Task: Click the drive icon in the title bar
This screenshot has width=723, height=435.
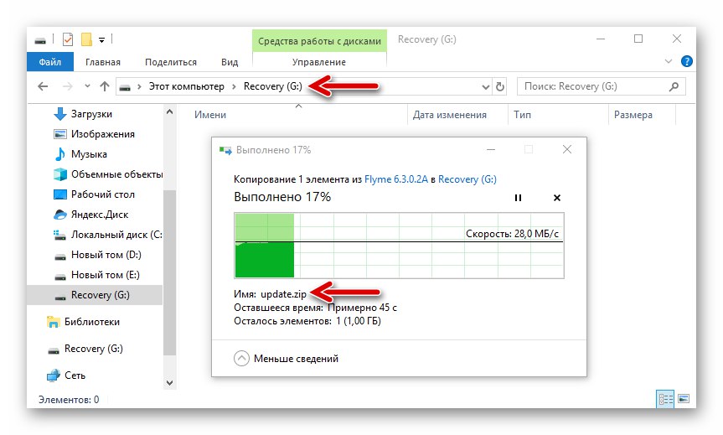Action: pos(40,40)
